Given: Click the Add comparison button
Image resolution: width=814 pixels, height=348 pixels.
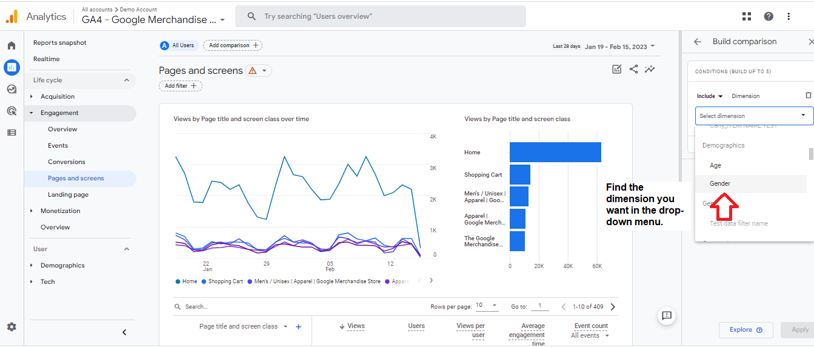Looking at the screenshot, I should tap(233, 45).
